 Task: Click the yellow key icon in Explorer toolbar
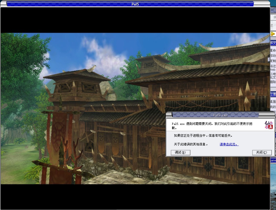(273, 34)
